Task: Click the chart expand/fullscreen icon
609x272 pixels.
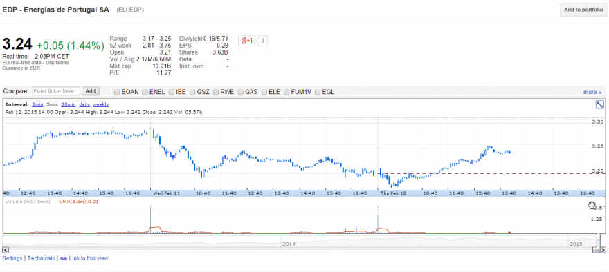Action: [600, 105]
